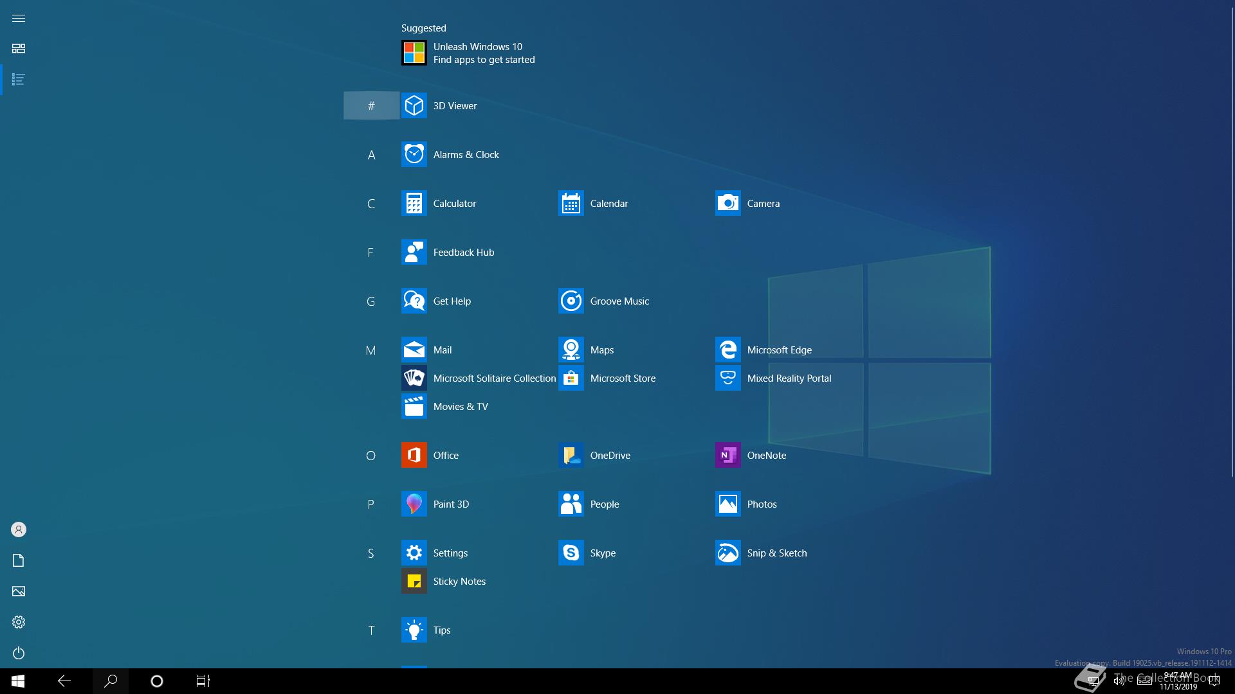This screenshot has height=694, width=1235.
Task: Open the touch keyboard tray icon
Action: [1144, 681]
